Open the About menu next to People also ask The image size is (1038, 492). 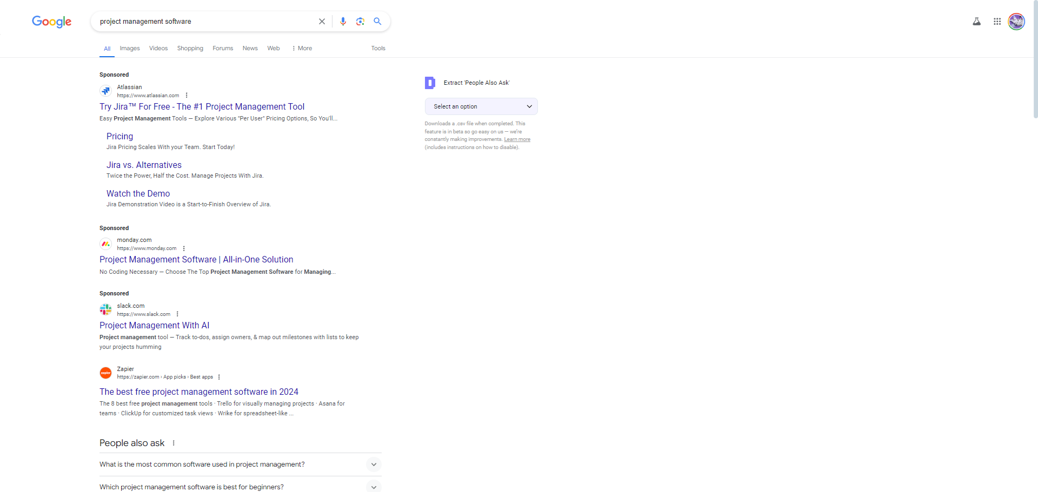pyautogui.click(x=174, y=442)
